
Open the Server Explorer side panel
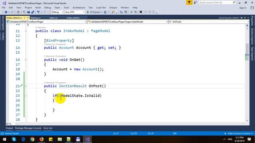pos(3,23)
